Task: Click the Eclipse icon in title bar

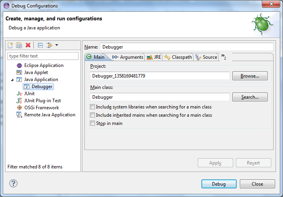Action: [x=7, y=5]
